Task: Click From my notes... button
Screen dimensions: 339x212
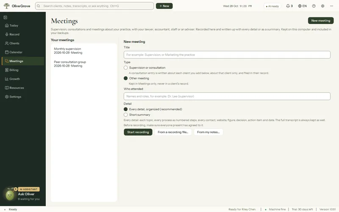Action: click(x=208, y=132)
